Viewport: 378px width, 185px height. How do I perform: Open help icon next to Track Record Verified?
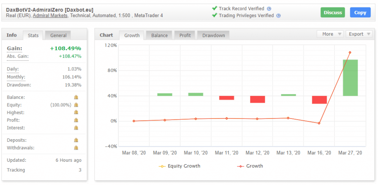269,9
